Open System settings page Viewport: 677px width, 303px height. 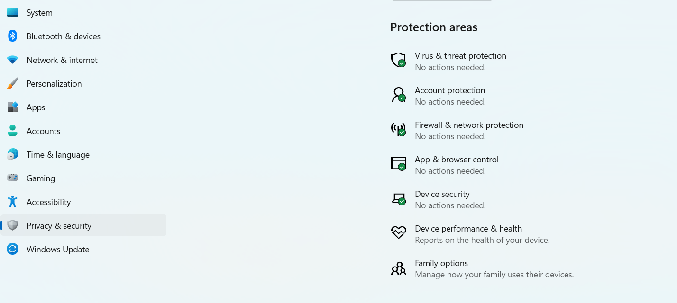39,13
